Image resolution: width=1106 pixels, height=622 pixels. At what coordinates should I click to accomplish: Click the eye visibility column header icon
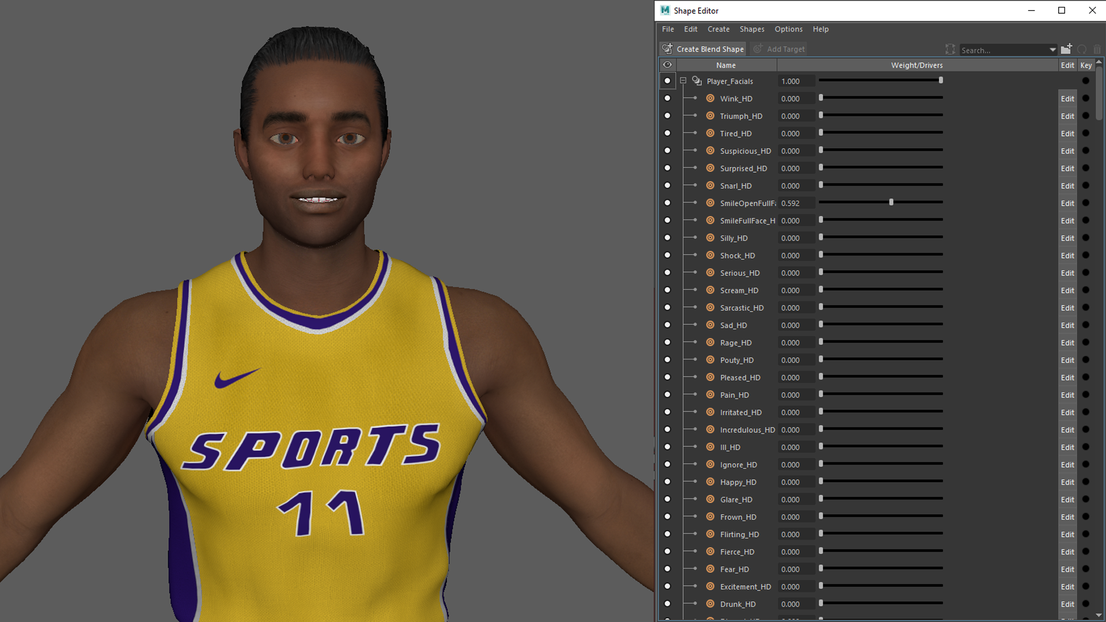click(667, 65)
